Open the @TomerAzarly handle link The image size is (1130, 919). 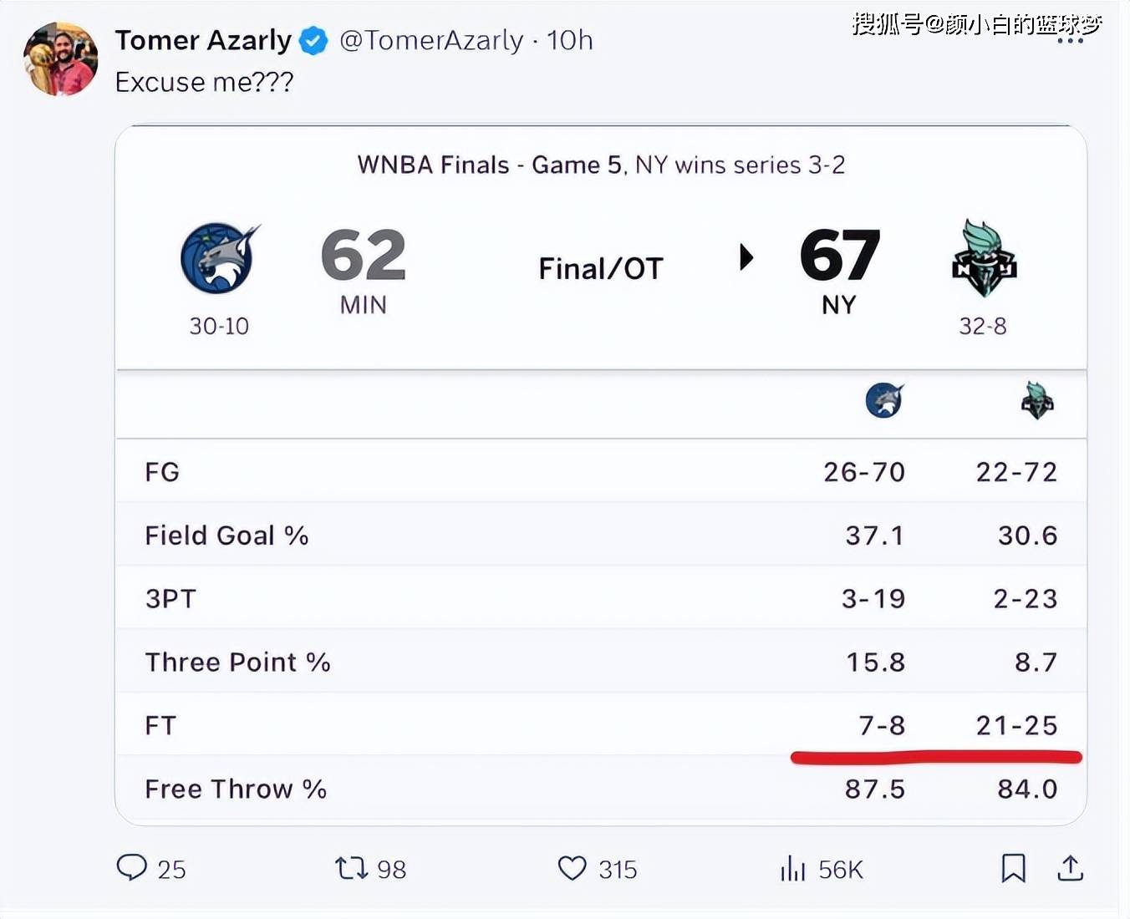[x=431, y=40]
